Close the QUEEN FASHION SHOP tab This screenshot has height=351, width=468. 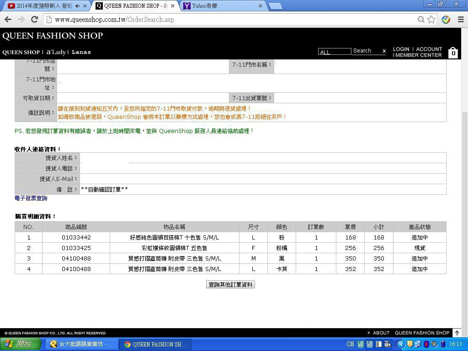click(172, 6)
